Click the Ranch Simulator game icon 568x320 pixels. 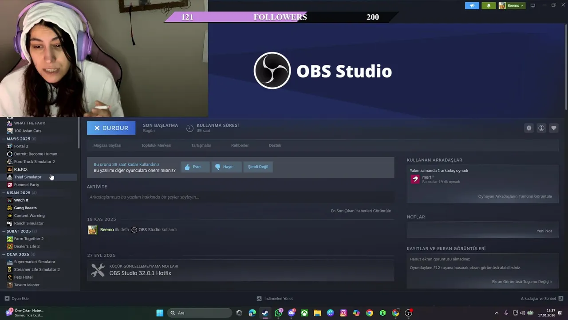(10, 224)
